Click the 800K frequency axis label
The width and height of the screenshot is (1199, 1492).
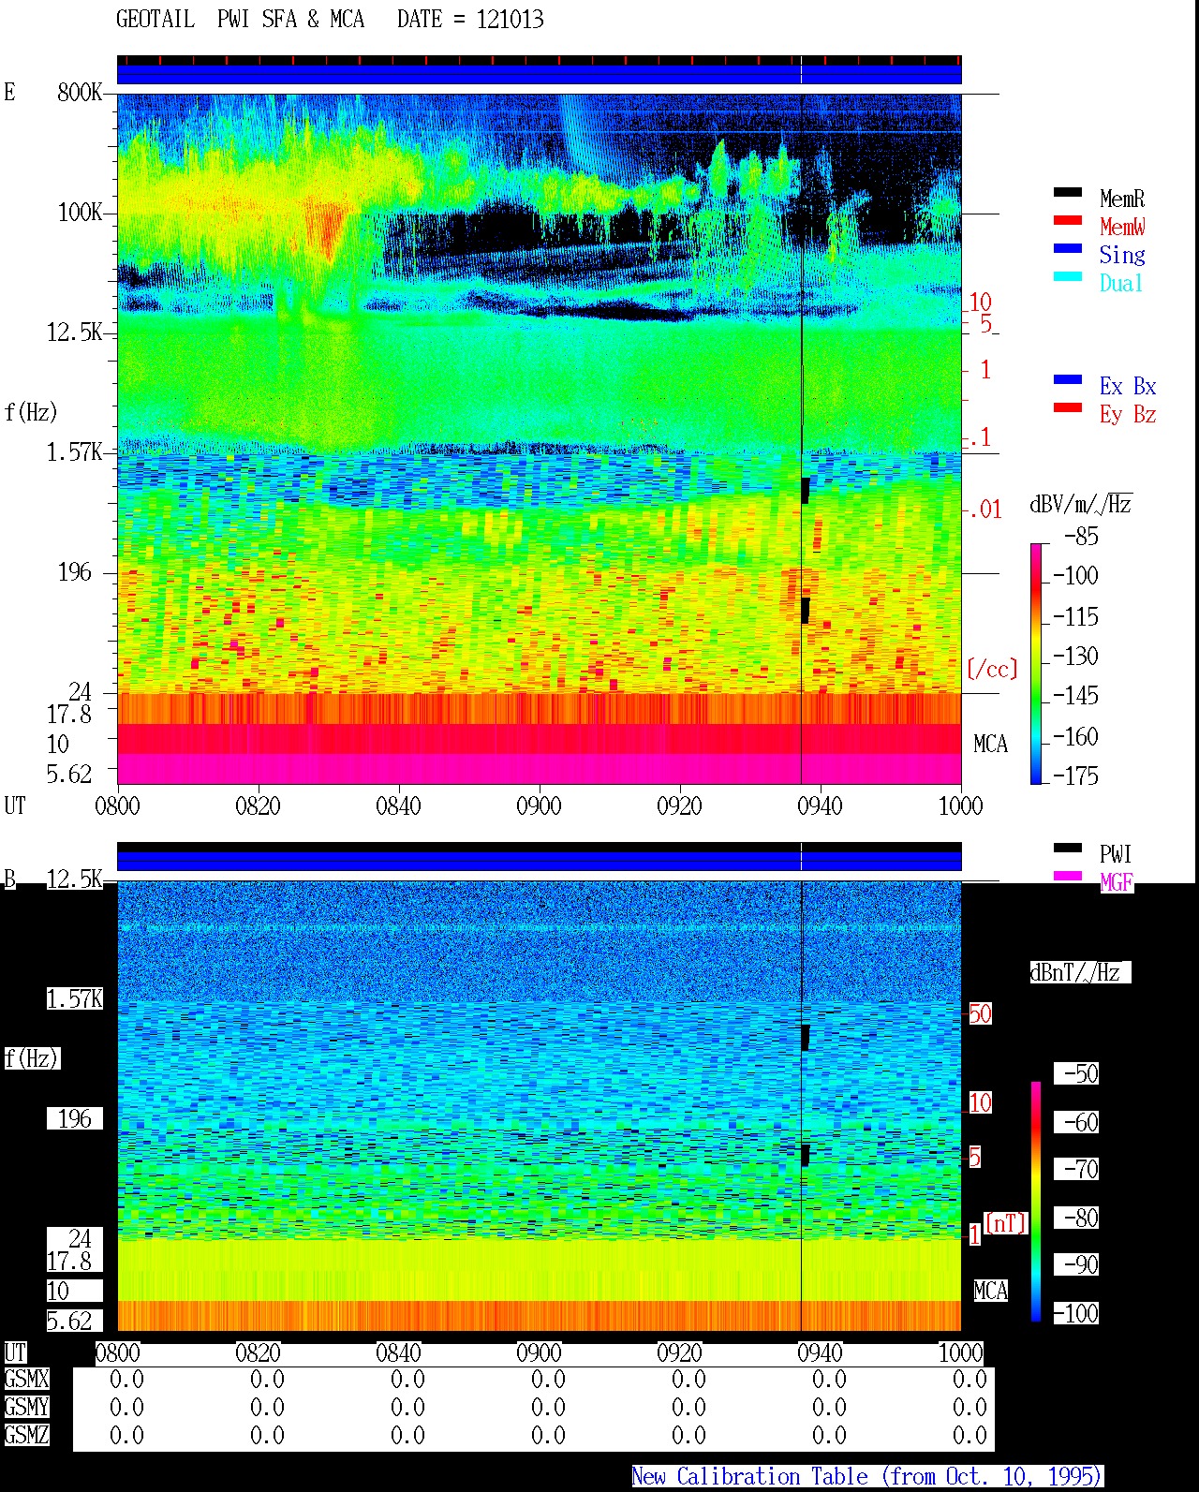click(x=80, y=93)
